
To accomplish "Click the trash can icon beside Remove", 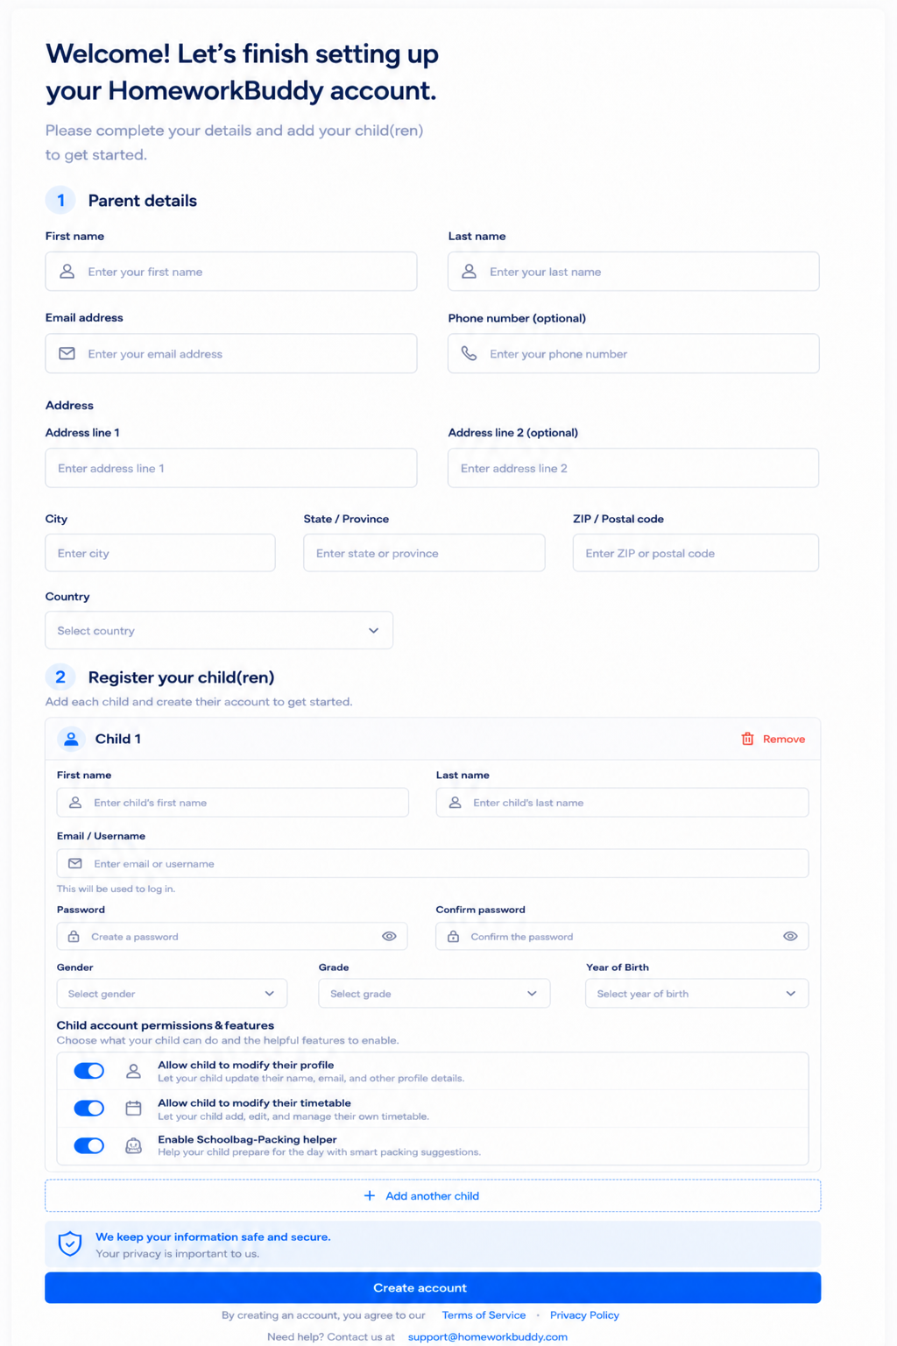I will pos(747,739).
